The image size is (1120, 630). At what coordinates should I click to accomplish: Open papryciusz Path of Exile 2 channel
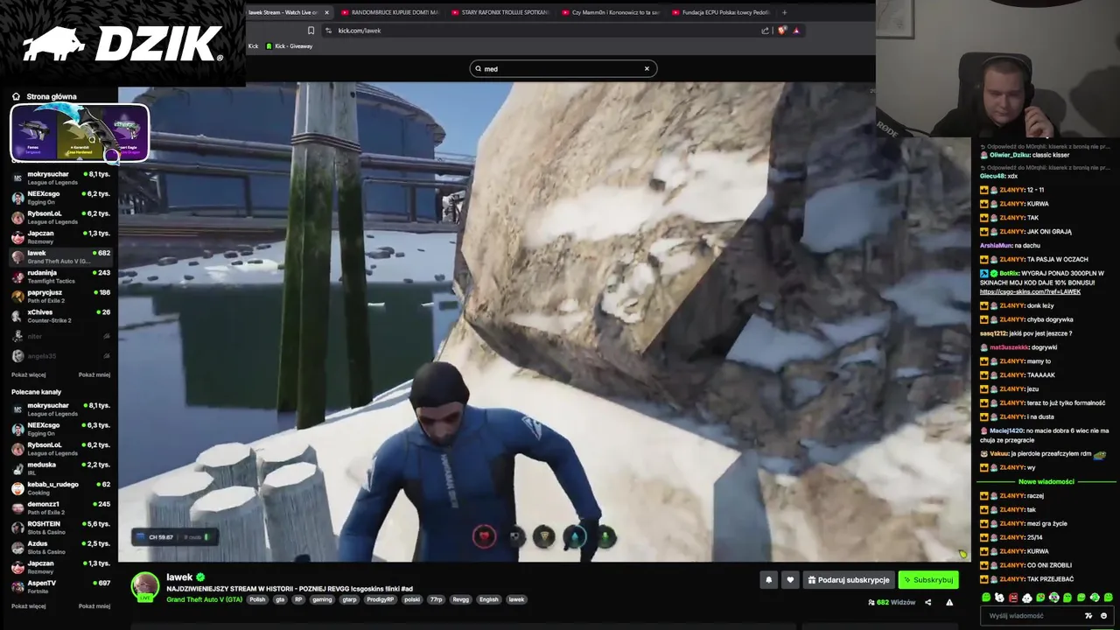60,296
